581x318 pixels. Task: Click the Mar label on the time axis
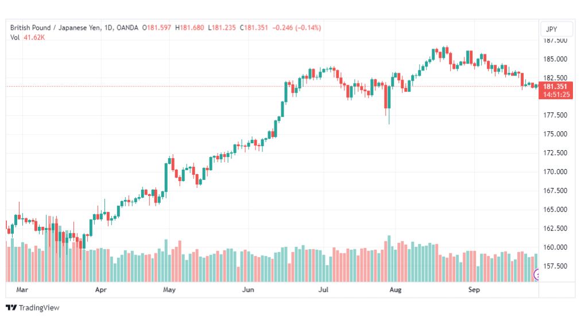22,289
